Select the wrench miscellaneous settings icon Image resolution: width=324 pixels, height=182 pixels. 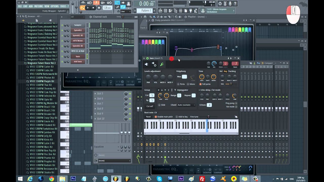[x=162, y=64]
